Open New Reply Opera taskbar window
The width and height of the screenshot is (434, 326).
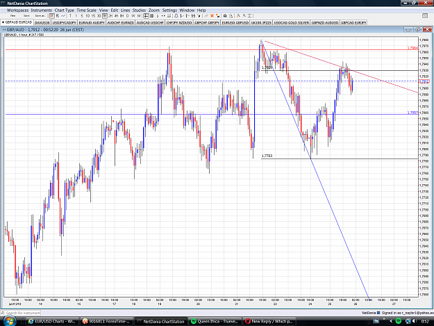point(269,321)
